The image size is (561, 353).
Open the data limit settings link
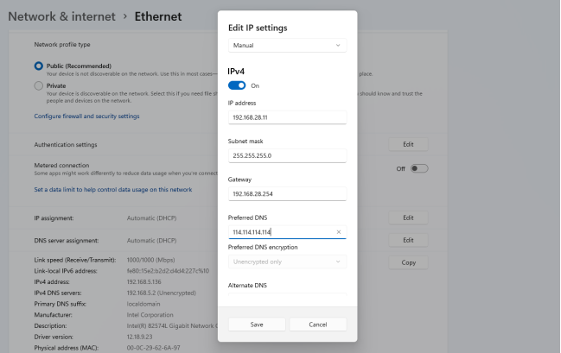[113, 189]
